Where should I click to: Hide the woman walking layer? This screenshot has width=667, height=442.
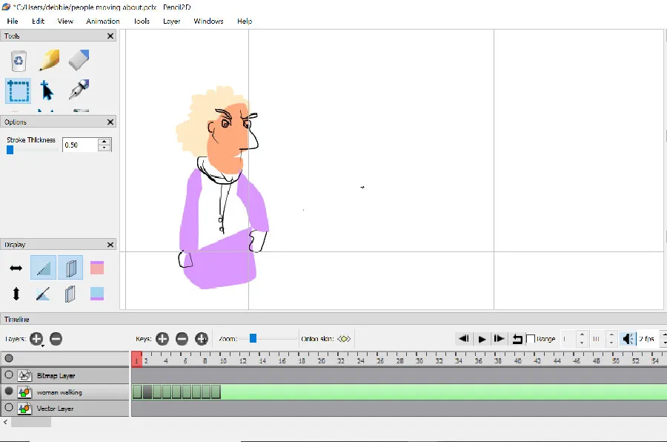(9, 392)
